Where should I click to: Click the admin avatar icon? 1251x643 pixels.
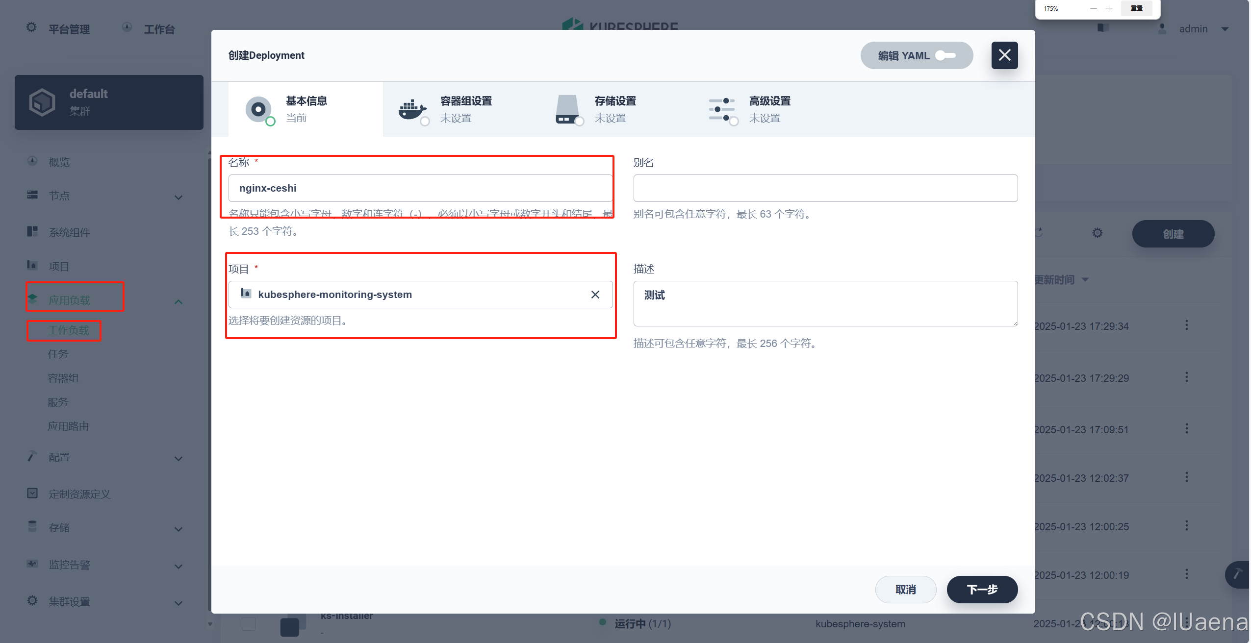coord(1162,29)
